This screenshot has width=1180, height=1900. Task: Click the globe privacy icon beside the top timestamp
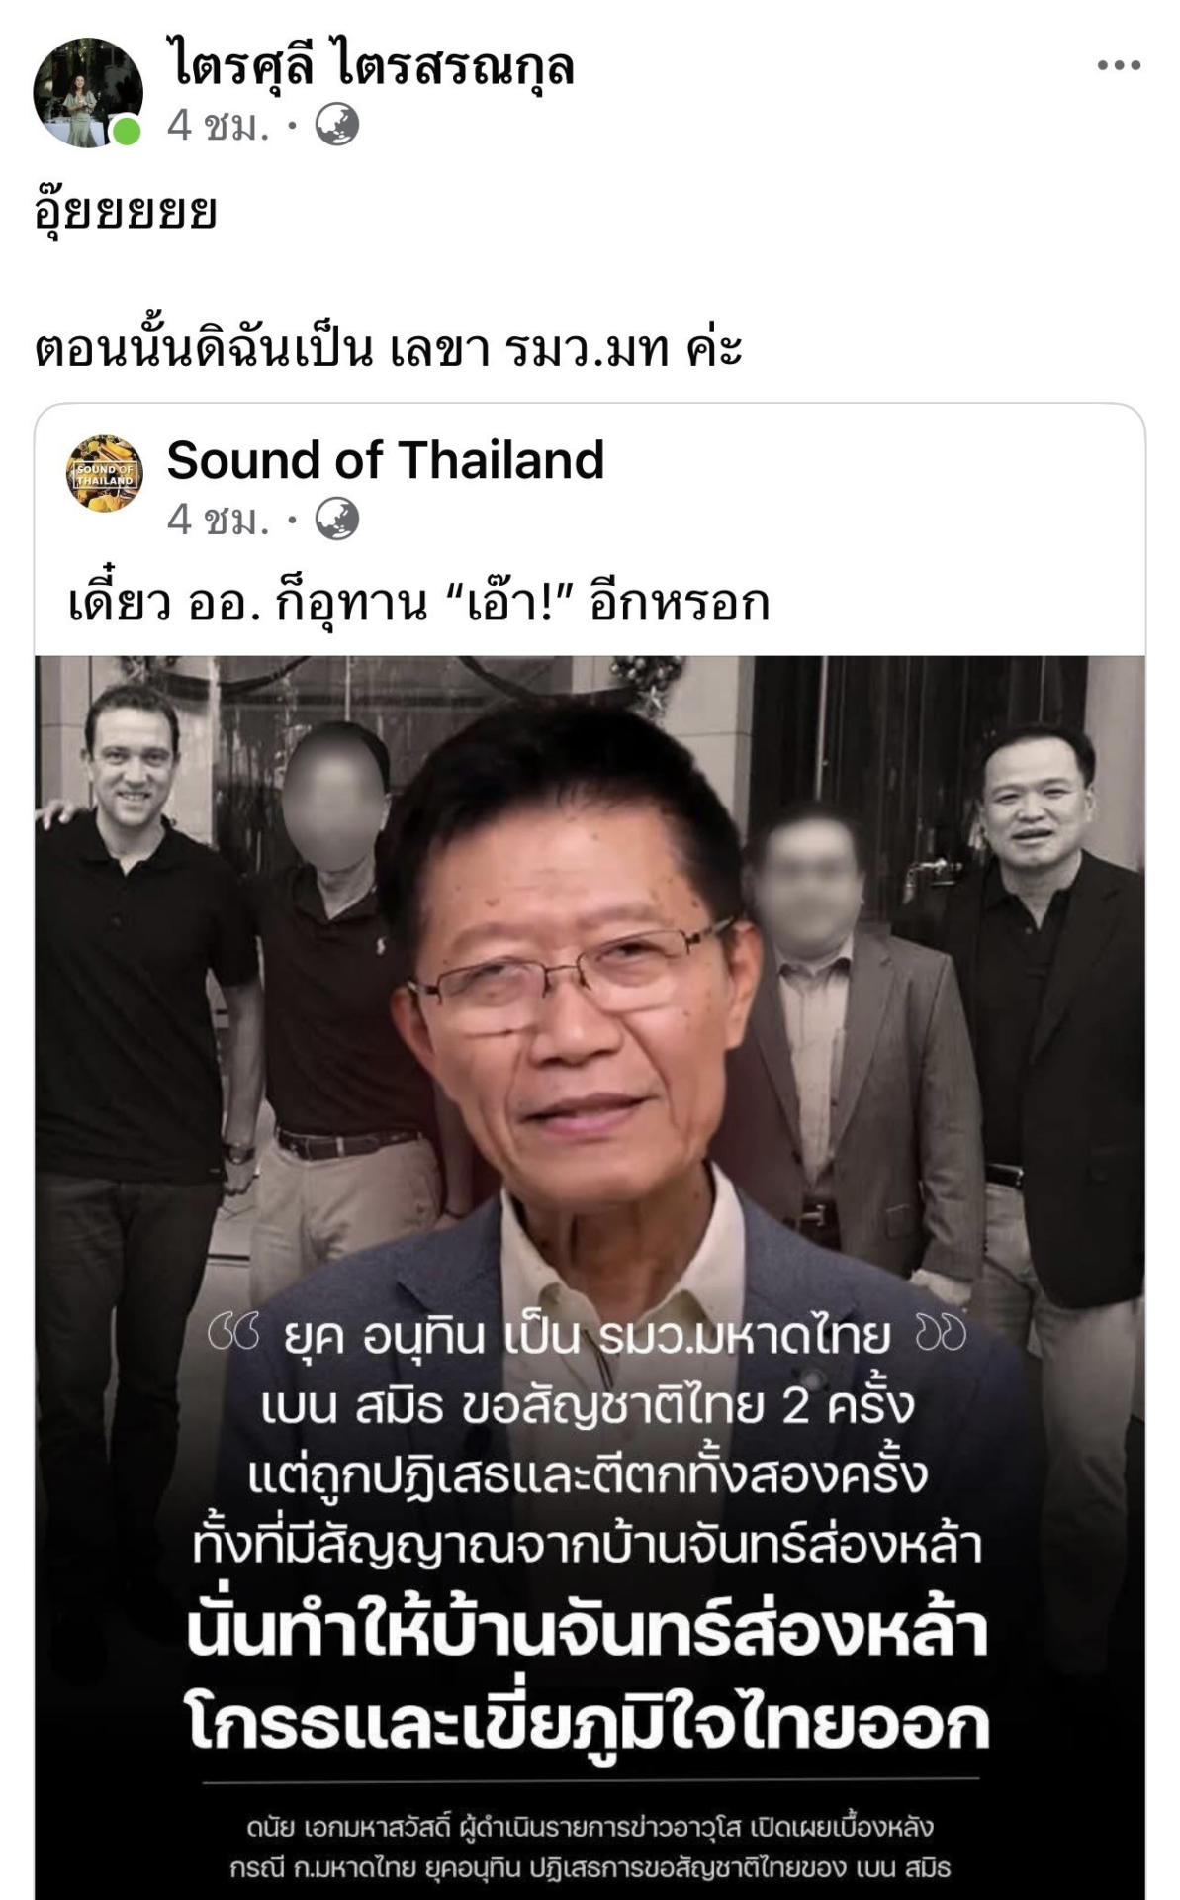click(x=336, y=126)
